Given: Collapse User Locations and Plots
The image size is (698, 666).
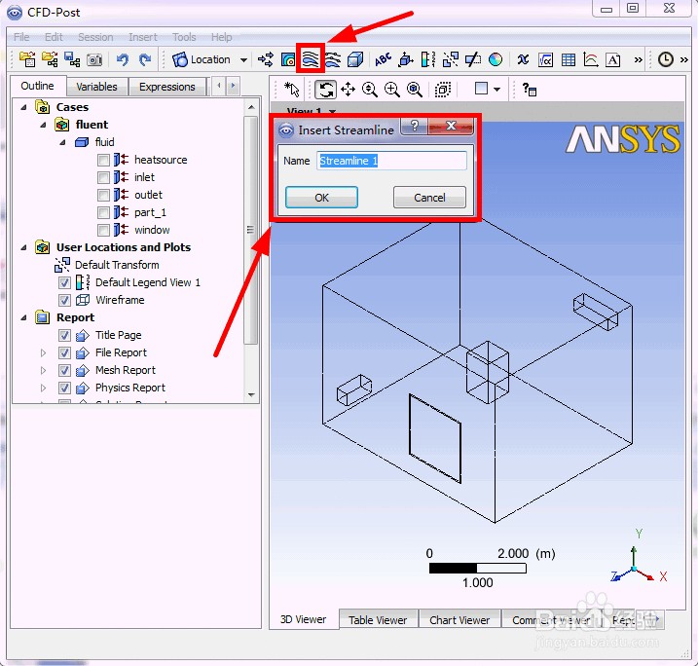Looking at the screenshot, I should coord(24,247).
